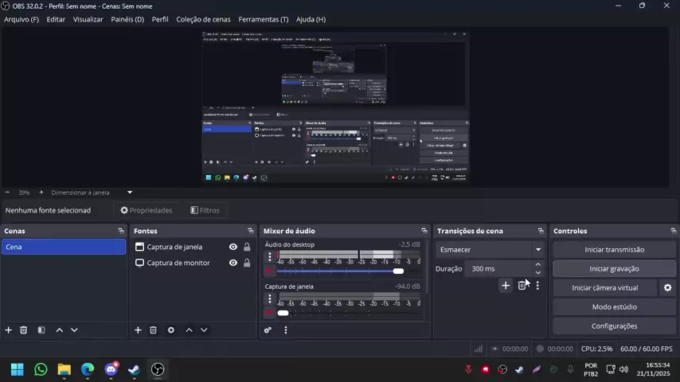
Task: Open virtual camera settings gear
Action: (667, 288)
